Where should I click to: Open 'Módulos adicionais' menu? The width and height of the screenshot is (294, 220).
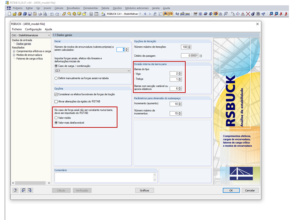137,8
